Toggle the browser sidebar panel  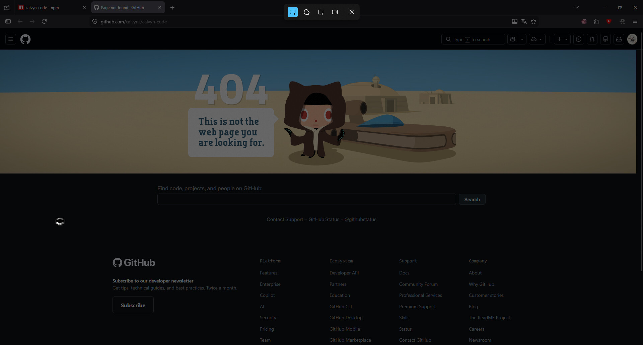coord(8,21)
